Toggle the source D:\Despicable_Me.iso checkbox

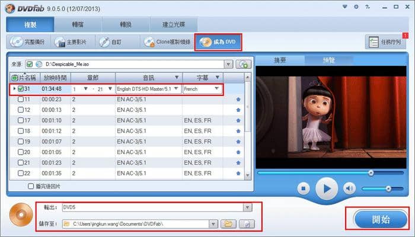coord(30,64)
